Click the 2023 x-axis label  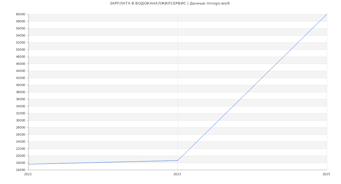(177, 174)
